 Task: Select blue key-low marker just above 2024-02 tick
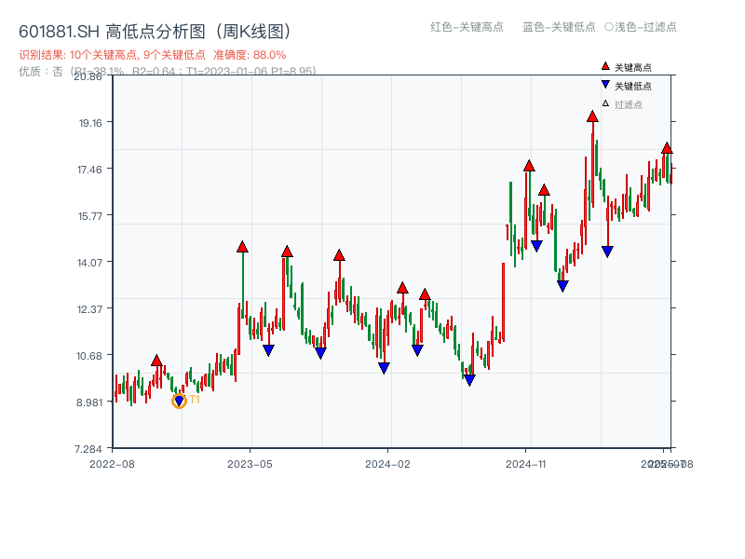pyautogui.click(x=384, y=368)
